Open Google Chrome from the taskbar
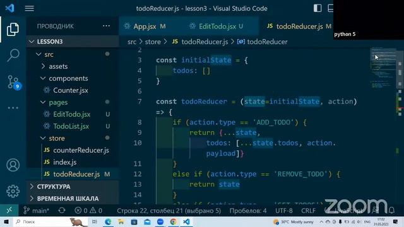Image resolution: width=404 pixels, height=227 pixels. point(174,221)
